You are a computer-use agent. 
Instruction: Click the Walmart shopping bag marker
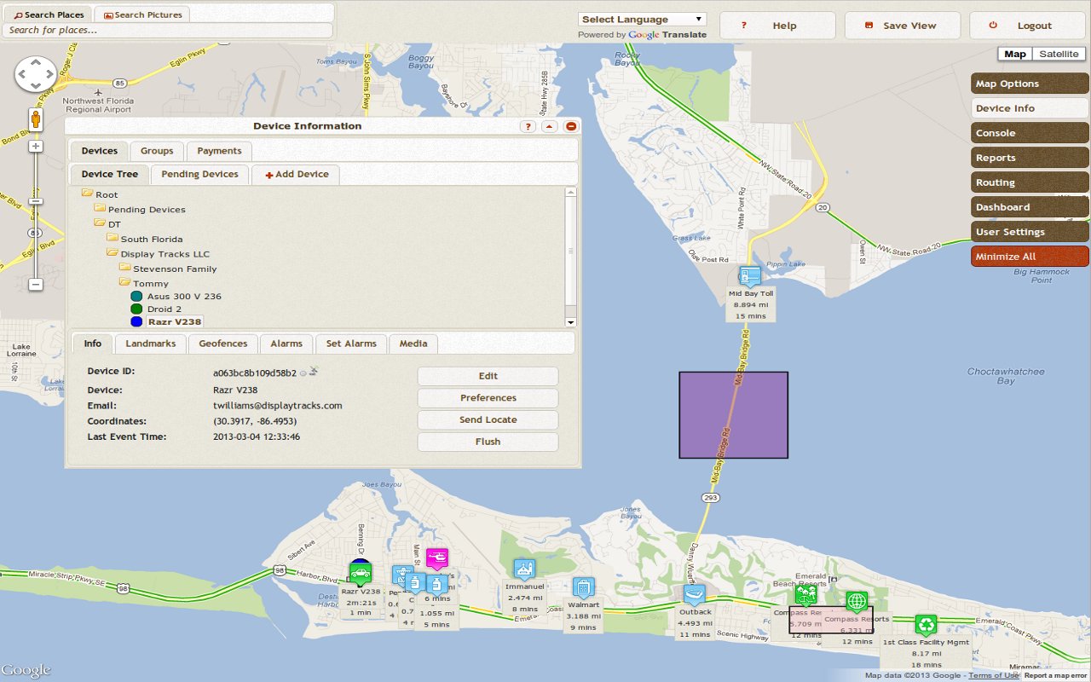pos(583,587)
